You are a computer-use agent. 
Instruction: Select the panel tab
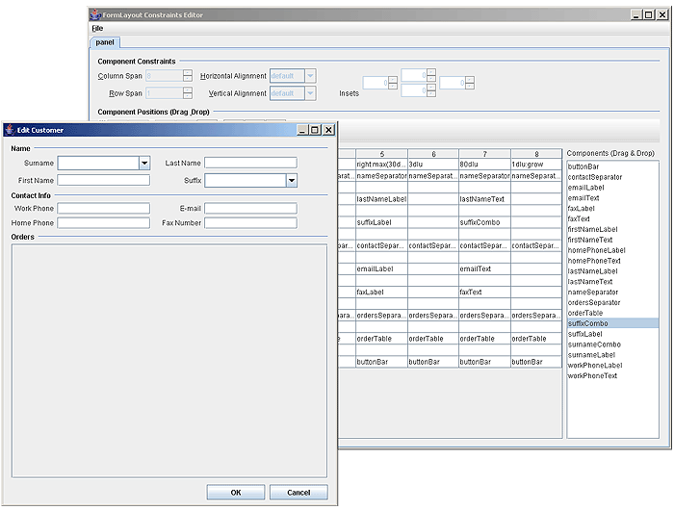105,42
